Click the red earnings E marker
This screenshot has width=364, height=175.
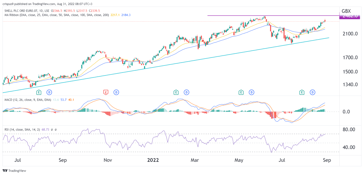[x=106, y=92]
